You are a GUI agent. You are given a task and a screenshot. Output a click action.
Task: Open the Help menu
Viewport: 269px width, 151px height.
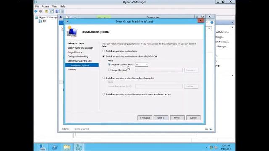coord(63,6)
